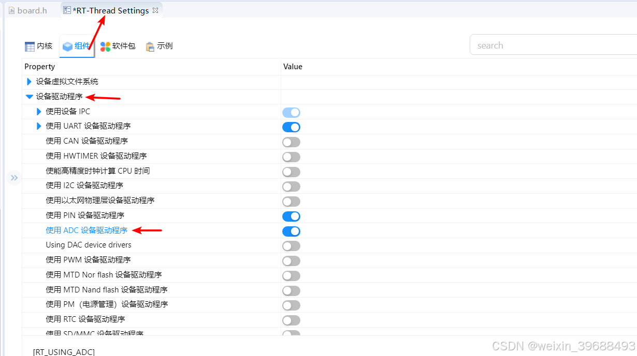Image resolution: width=637 pixels, height=356 pixels.
Task: Expand the collapsed side panel chevron
Action: point(14,178)
